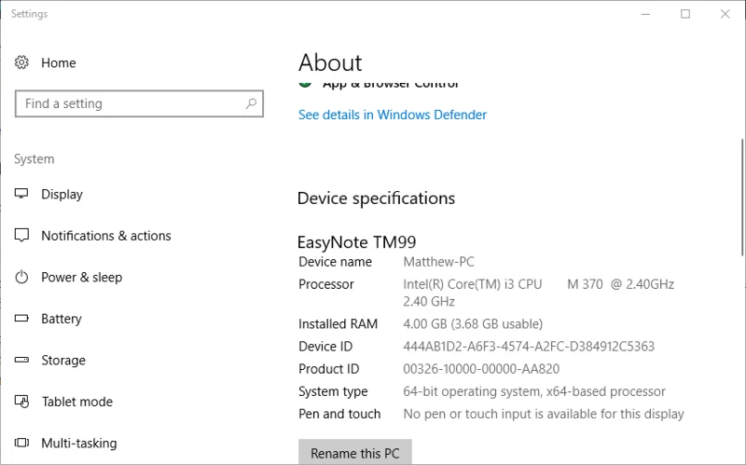Click the Multi-tasking icon
746x465 pixels.
click(x=21, y=443)
